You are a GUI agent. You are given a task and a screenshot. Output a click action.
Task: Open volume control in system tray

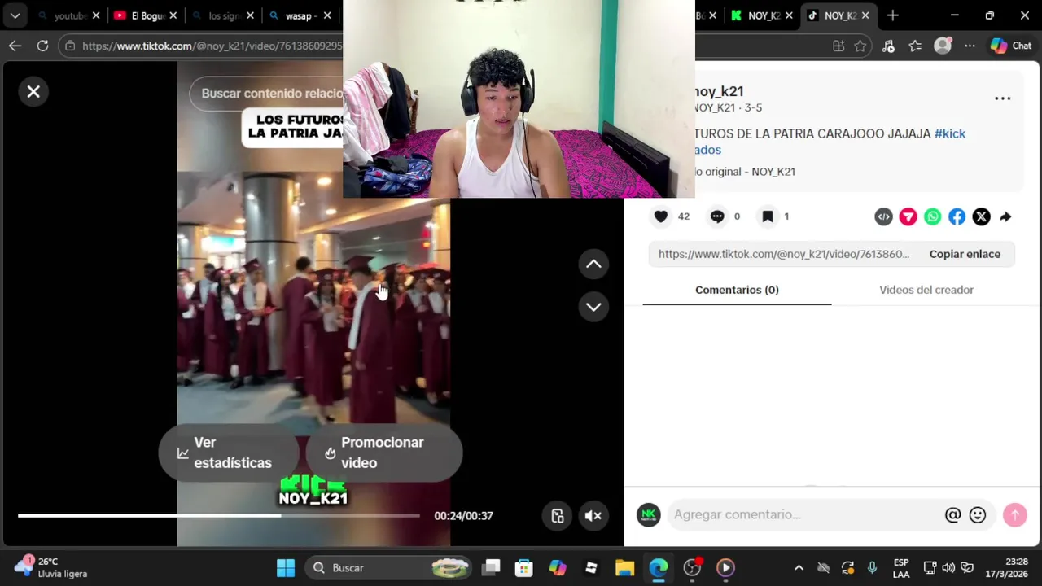point(948,568)
